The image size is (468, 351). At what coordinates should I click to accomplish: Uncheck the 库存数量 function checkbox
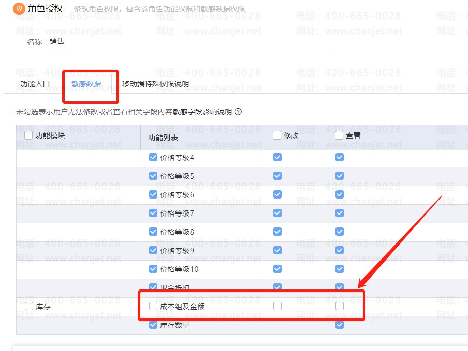153,325
